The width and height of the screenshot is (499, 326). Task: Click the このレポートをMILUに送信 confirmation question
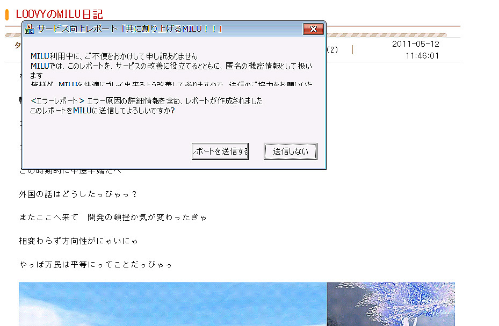click(102, 111)
